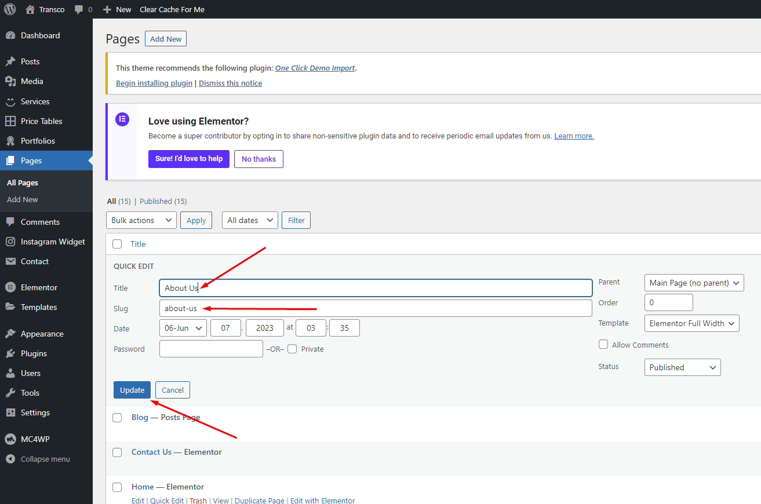Open the Bulk actions dropdown
This screenshot has width=761, height=504.
coord(141,220)
